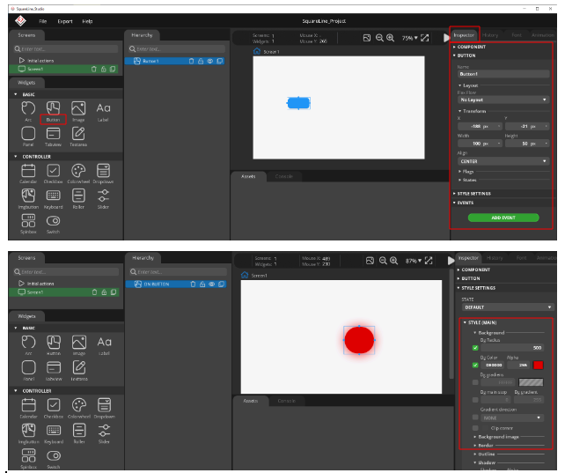
Task: Open the No Layout flex flow dropdown
Action: (503, 100)
